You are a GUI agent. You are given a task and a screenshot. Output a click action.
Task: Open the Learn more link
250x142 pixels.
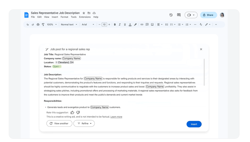click(x=116, y=117)
